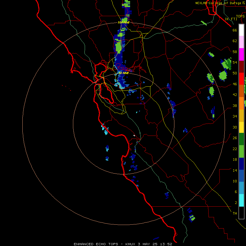Viewport: 246px width, 246px height.
Task: Click the 50 NMI range ring label
Action: click(124, 73)
